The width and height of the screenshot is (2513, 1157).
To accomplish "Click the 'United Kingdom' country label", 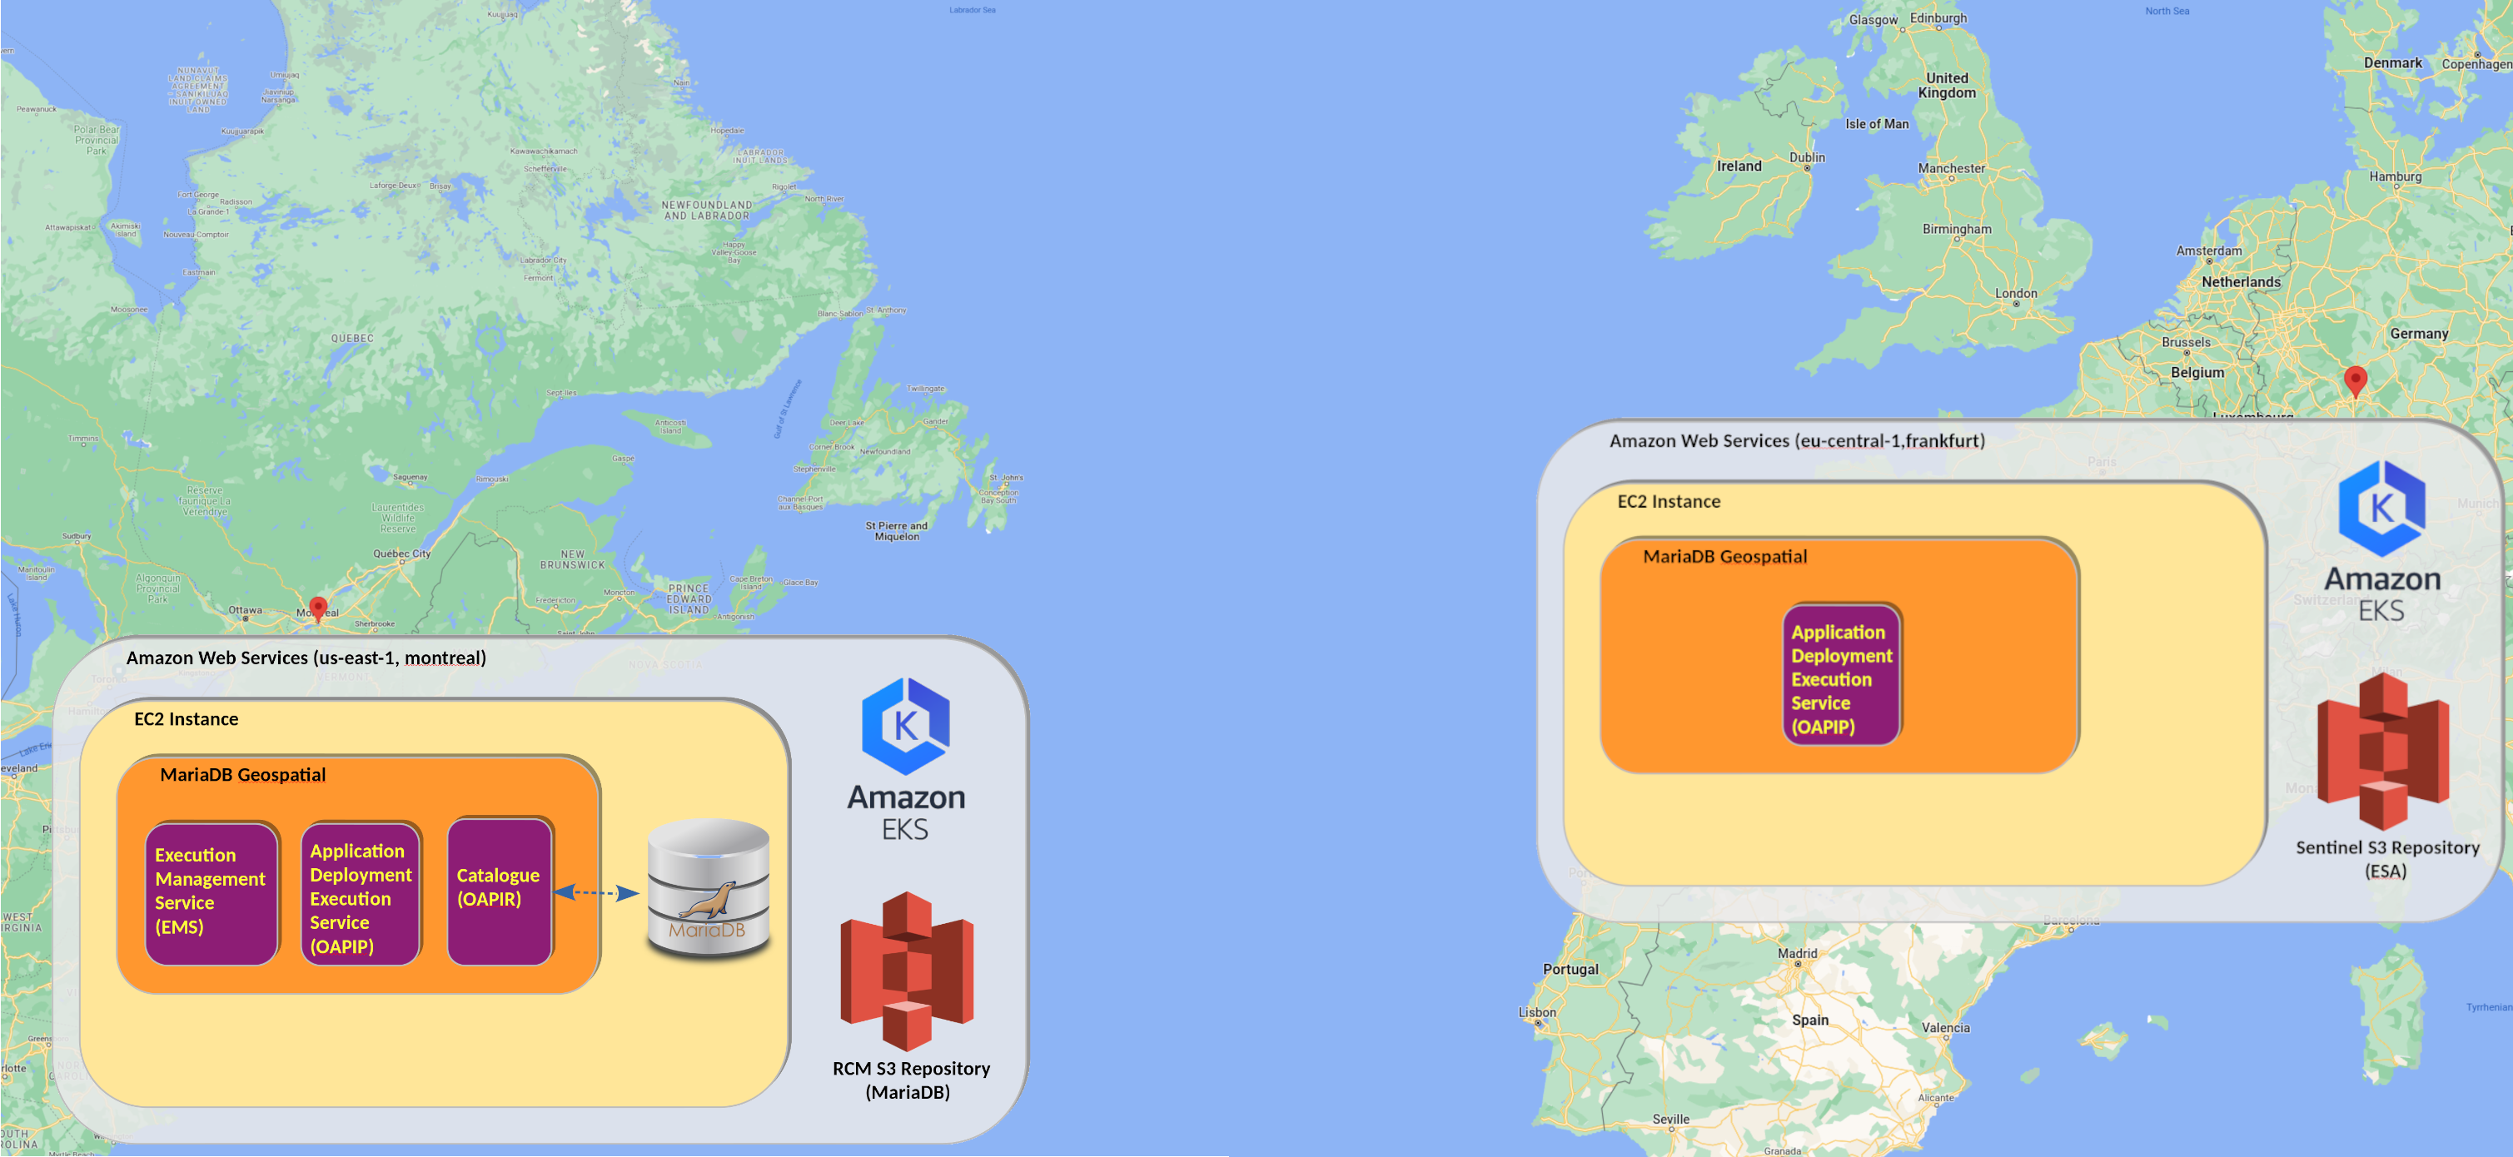I will point(1946,85).
